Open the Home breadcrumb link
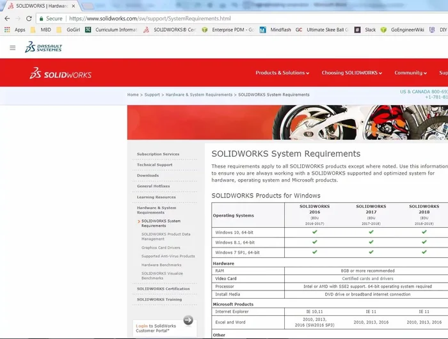Screen dimensions: 448x339 click(133, 95)
